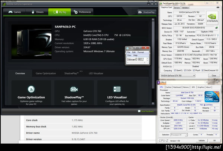Click the CPU-Z purple title bar icon
223x151 pixels.
[159, 83]
